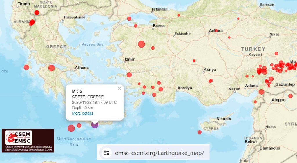The image size is (297, 163).
Task: Close the M 3.5 earthquake popup
Action: coord(119,88)
